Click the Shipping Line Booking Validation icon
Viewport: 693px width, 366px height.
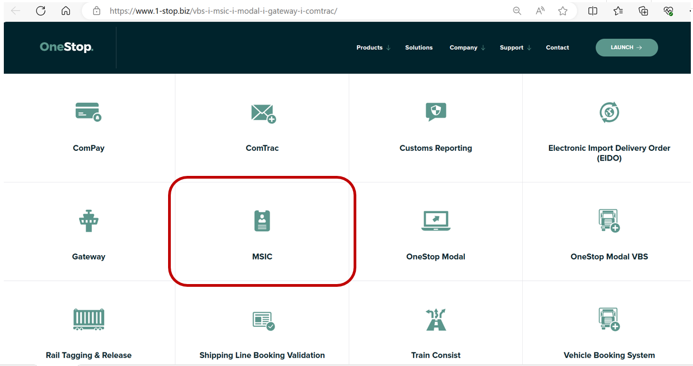pyautogui.click(x=264, y=320)
